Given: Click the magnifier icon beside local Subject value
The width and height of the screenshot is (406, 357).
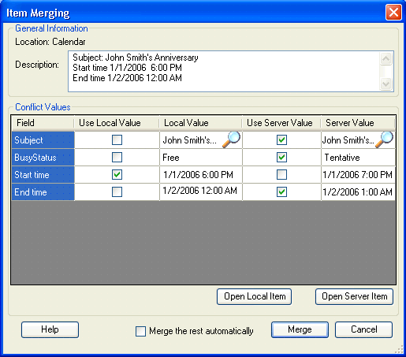Looking at the screenshot, I should tap(231, 139).
